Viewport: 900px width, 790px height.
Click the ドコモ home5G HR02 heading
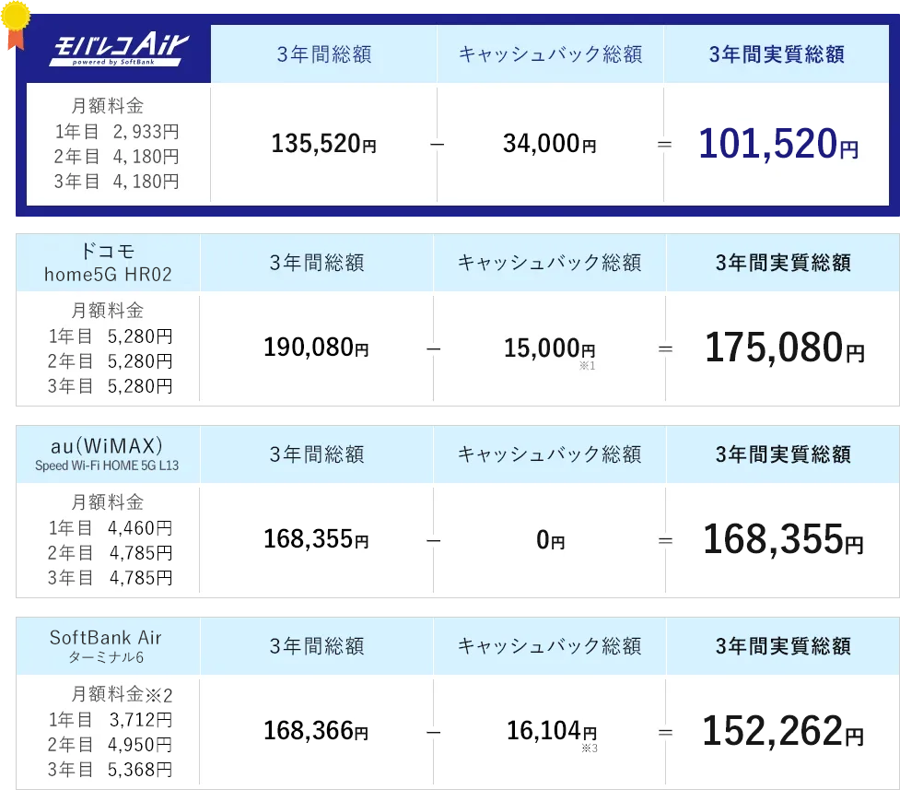(x=109, y=263)
